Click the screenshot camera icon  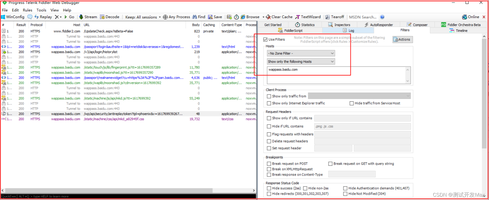pos(229,17)
